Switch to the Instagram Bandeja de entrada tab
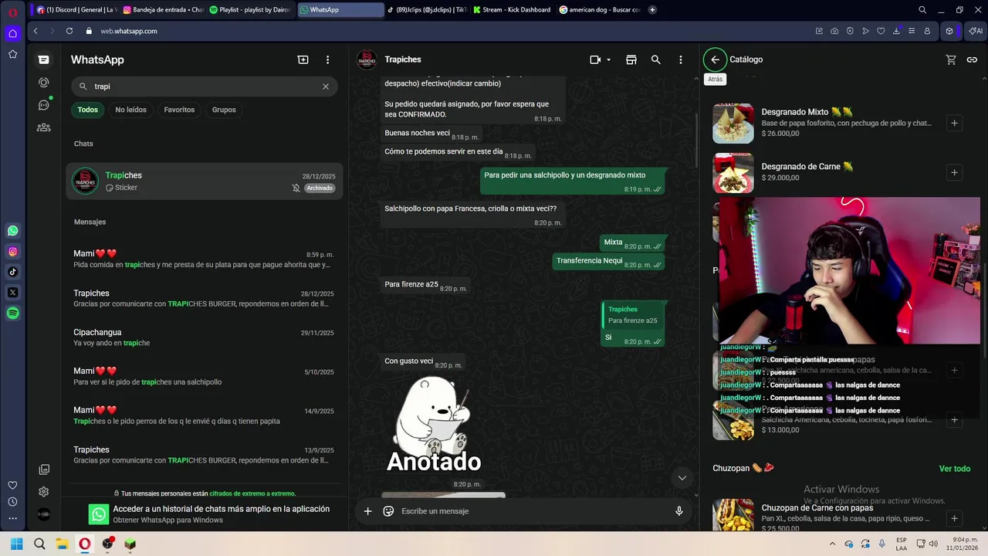 pos(164,10)
